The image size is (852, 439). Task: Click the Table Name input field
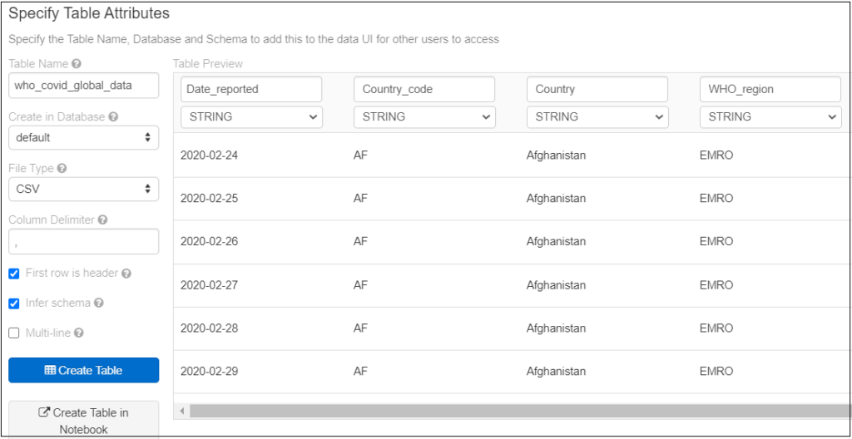(x=84, y=86)
